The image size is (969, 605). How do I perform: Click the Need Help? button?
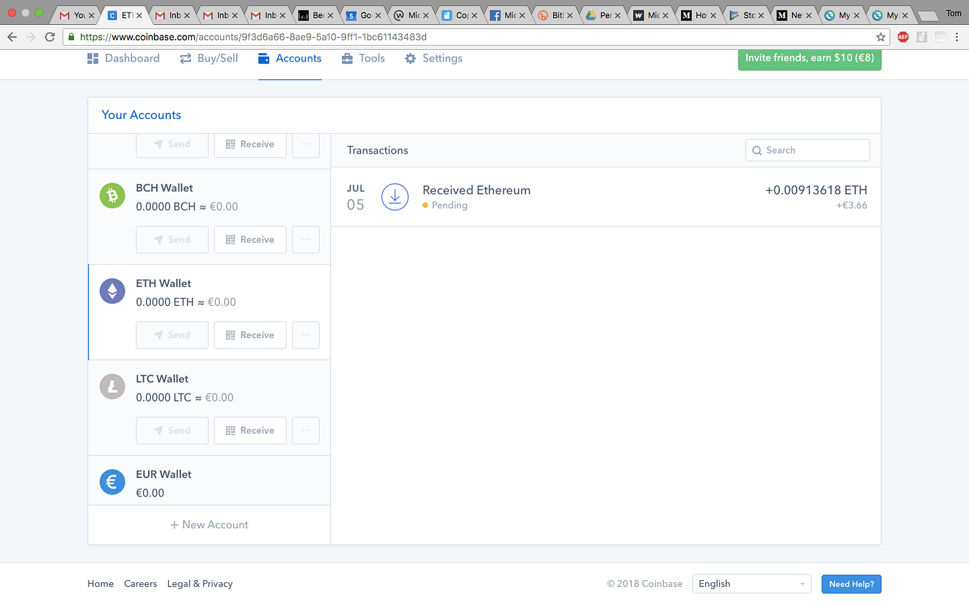(851, 584)
